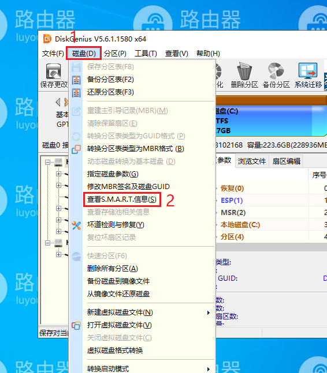
Task: Click the 转换分区表类型为MBR格式 icon
Action: tap(76, 149)
